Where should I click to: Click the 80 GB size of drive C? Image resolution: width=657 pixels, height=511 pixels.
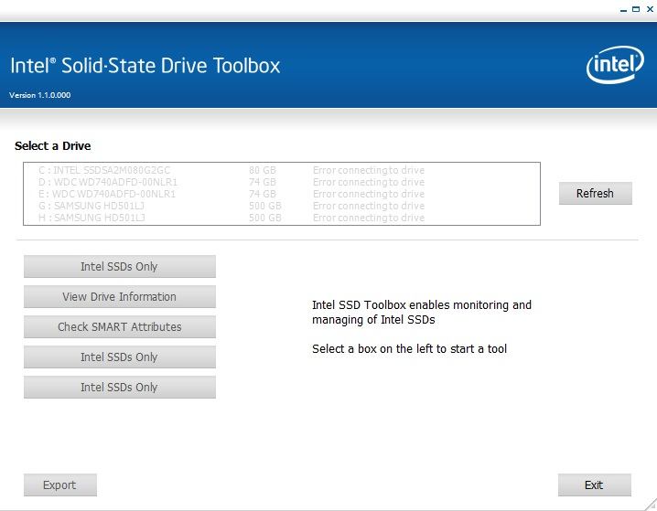pos(263,170)
